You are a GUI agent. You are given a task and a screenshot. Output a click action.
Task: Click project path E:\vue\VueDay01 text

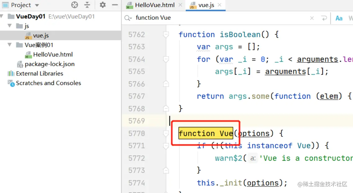point(71,16)
